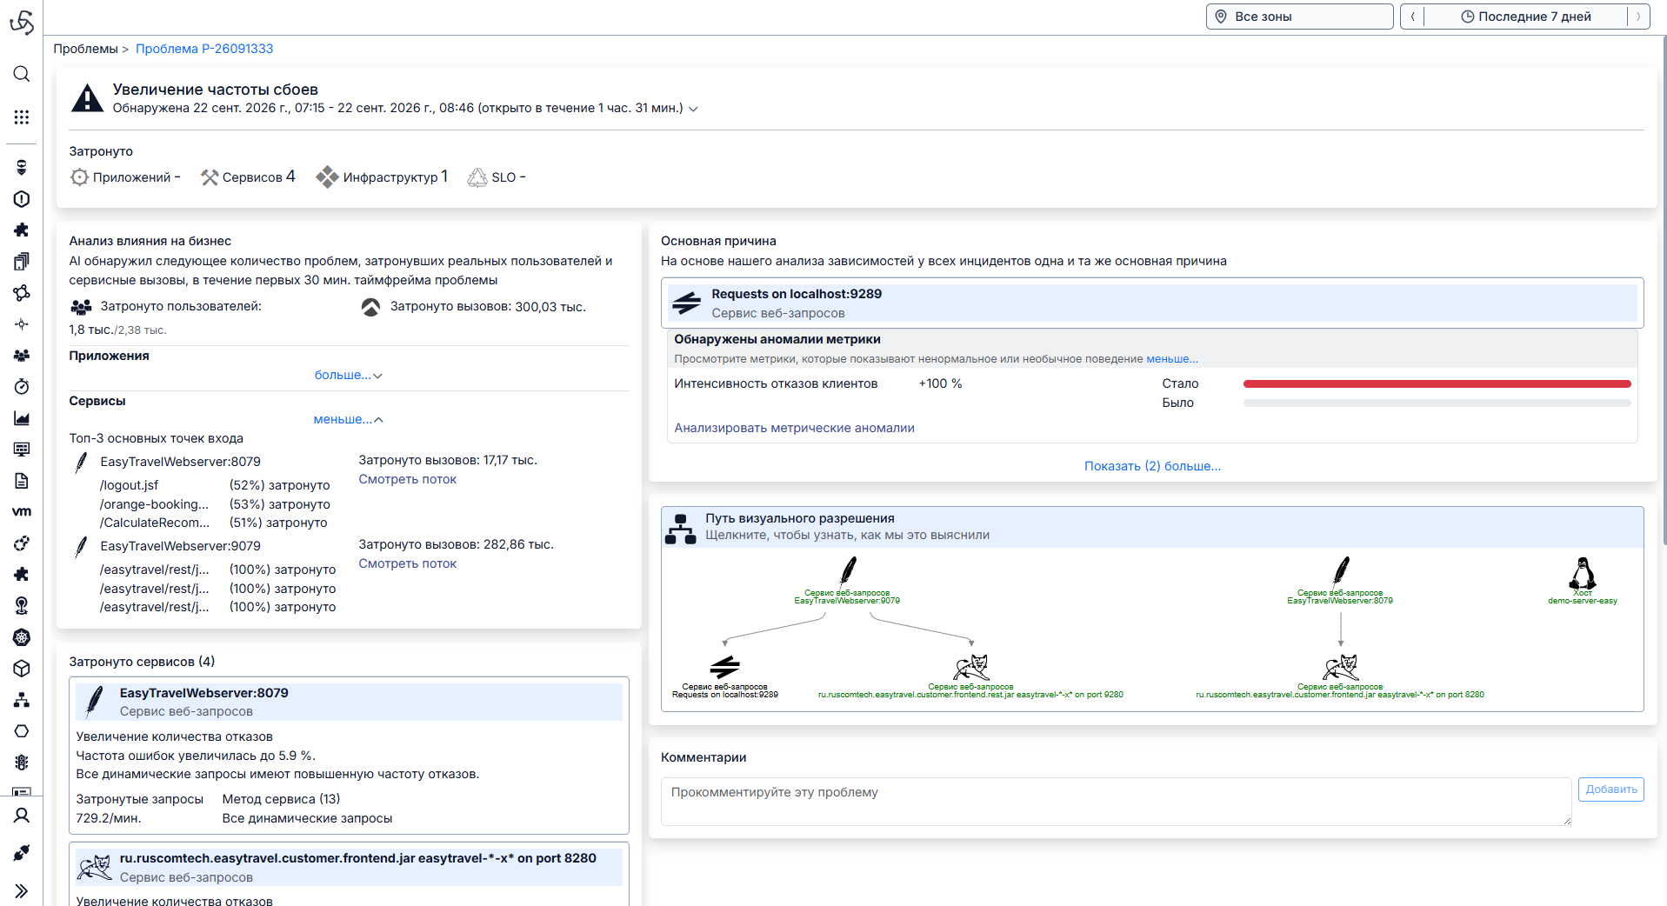Click Показать (2) больше... under root cause

pos(1152,466)
